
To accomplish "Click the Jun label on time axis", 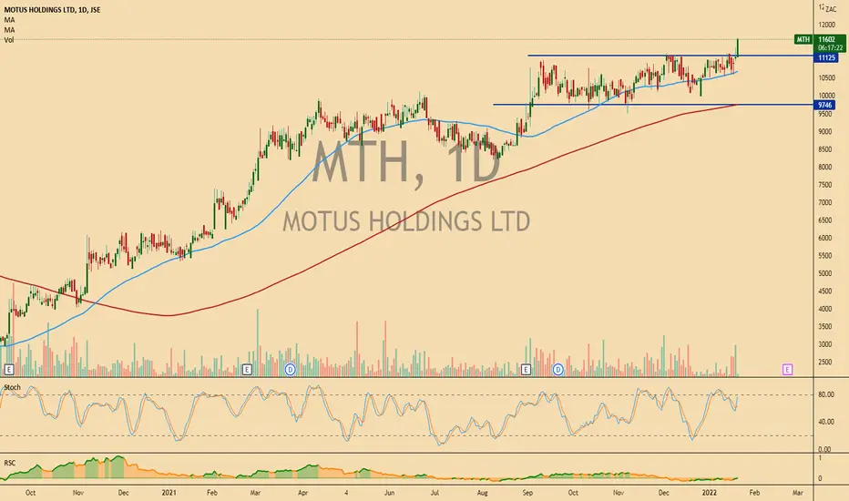I will tap(389, 493).
